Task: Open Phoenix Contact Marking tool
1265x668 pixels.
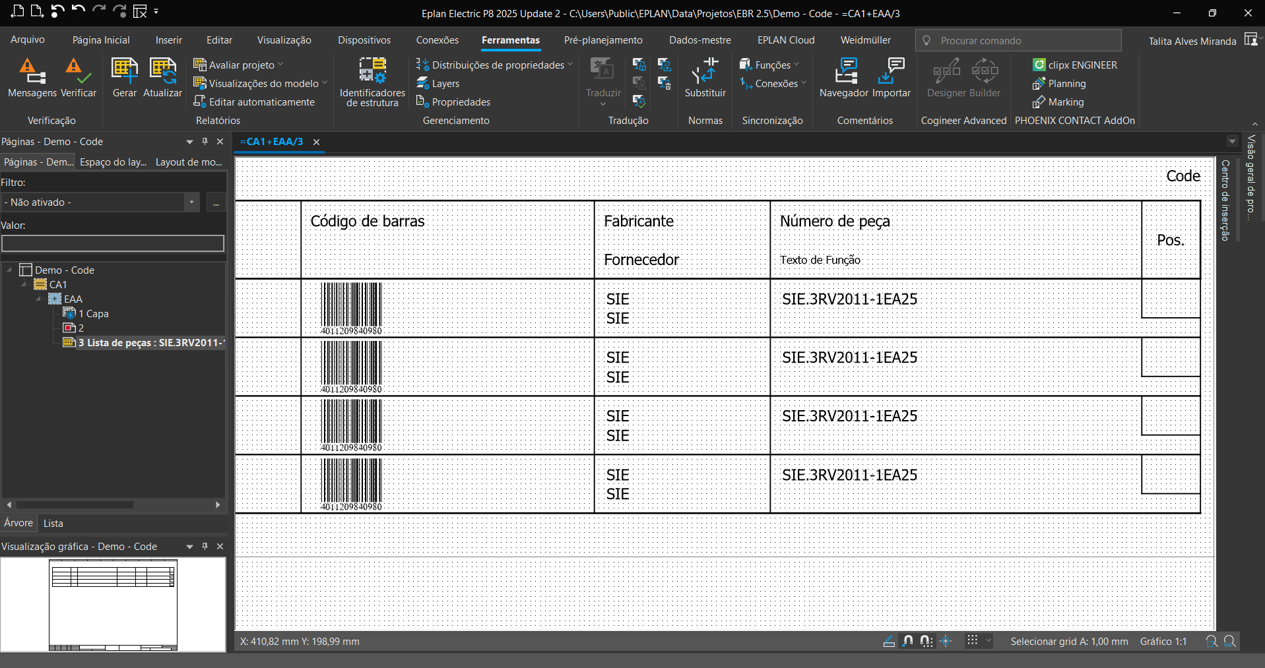Action: tap(1058, 102)
